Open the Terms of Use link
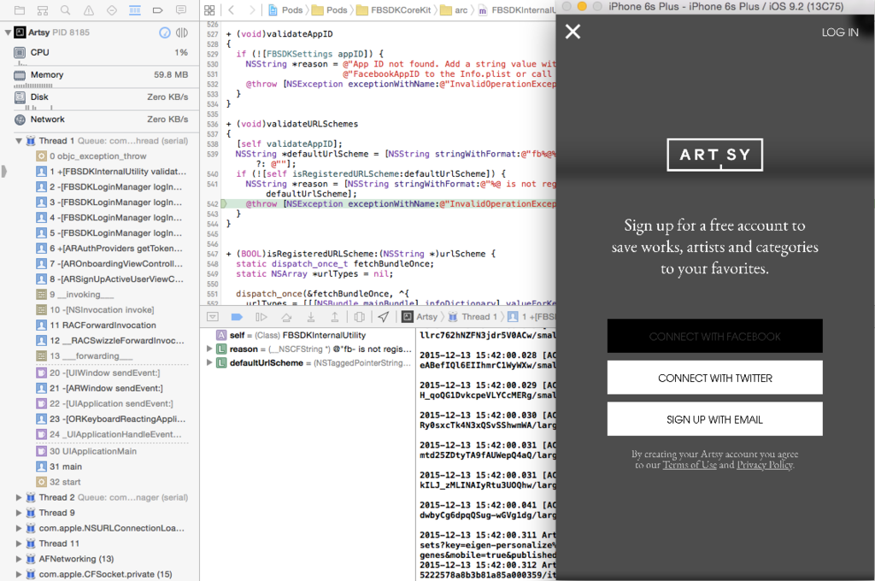The image size is (875, 581). pyautogui.click(x=690, y=465)
